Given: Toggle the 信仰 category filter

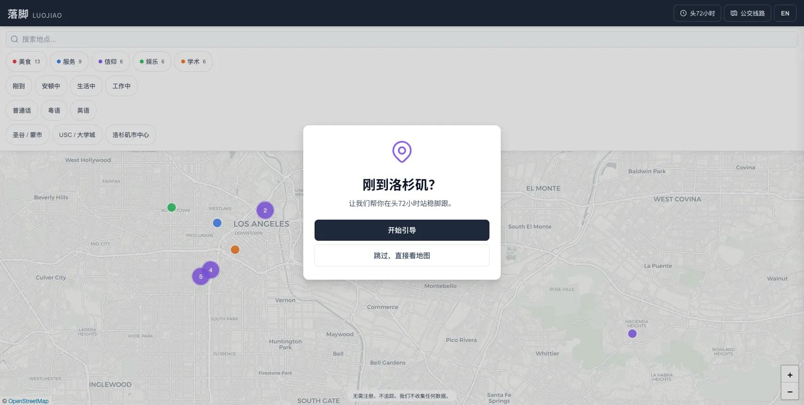Looking at the screenshot, I should (110, 61).
